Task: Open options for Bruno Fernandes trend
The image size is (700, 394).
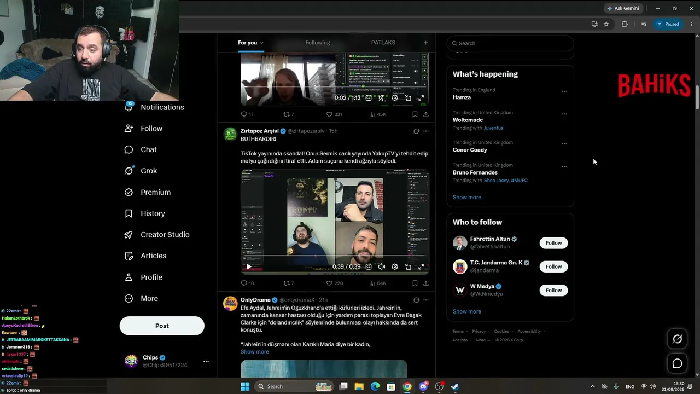Action: [x=564, y=166]
